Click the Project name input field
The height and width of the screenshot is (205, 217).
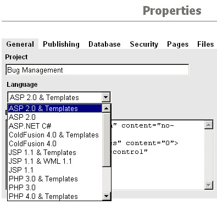coord(97,70)
